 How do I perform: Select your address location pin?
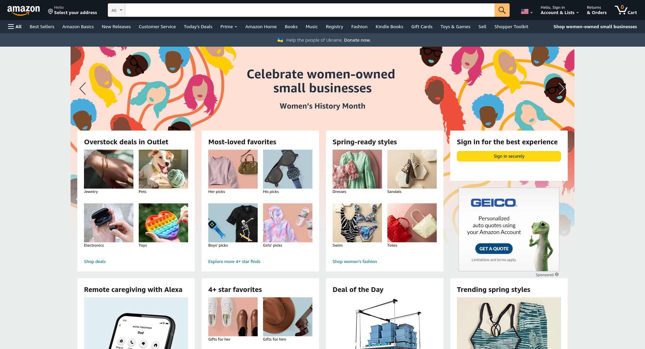point(50,12)
